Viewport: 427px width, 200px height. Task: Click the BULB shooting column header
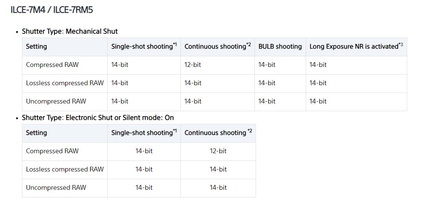coord(280,47)
